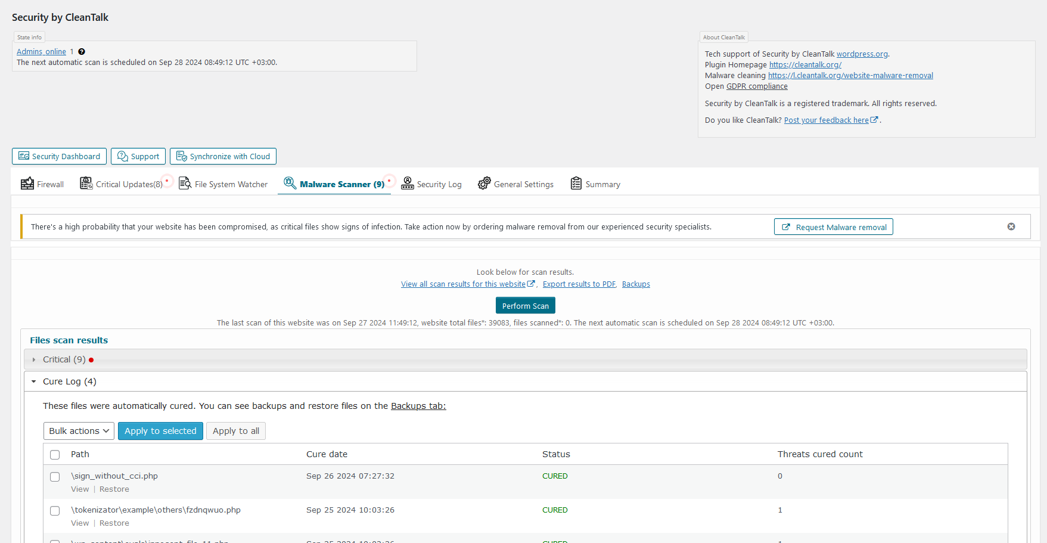Switch to the Firewall tab
1047x543 pixels.
click(x=42, y=184)
